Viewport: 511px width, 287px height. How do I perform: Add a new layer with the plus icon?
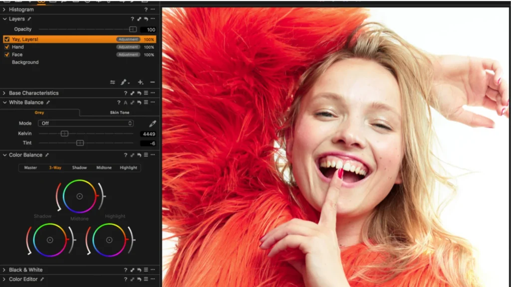pyautogui.click(x=140, y=82)
